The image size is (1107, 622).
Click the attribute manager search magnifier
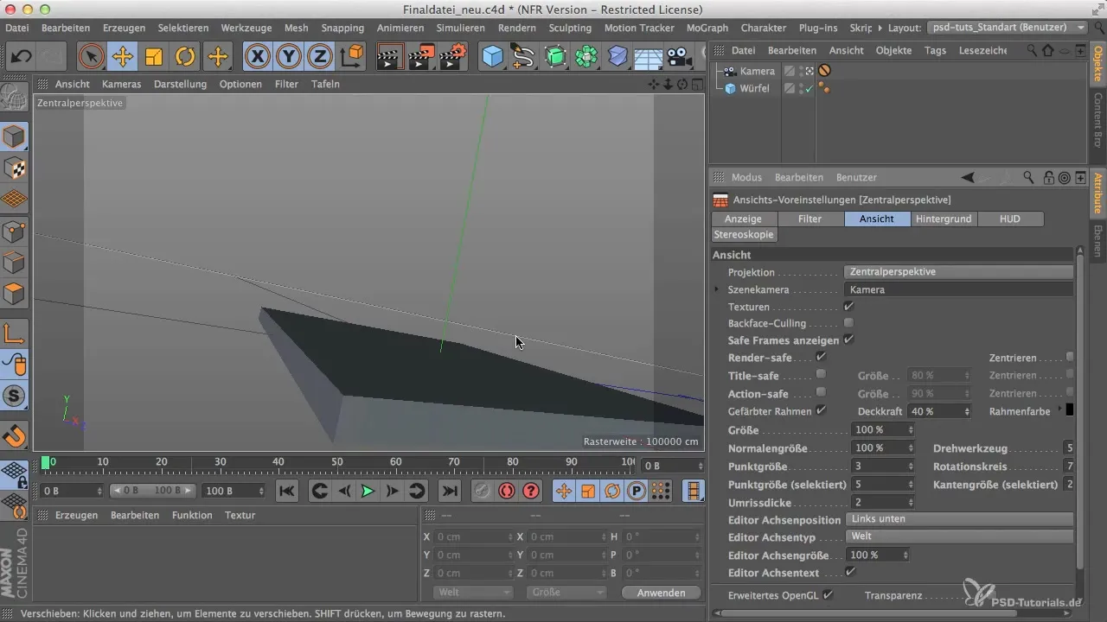pos(1028,177)
